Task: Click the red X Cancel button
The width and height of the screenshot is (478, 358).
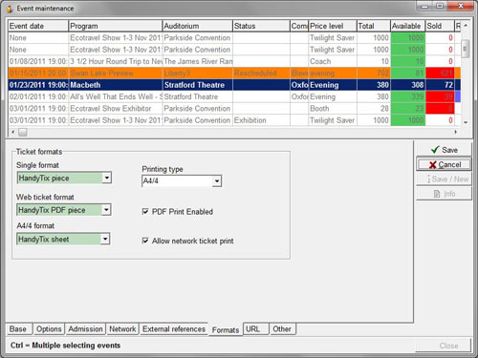Action: pos(444,164)
